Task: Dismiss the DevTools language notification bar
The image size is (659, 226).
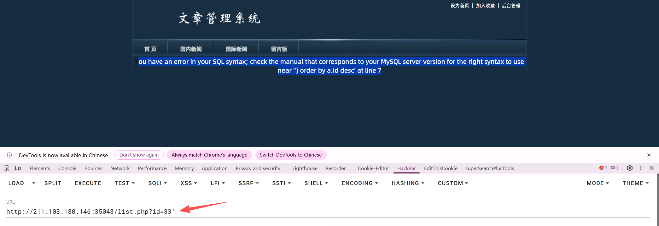Action: 649,155
